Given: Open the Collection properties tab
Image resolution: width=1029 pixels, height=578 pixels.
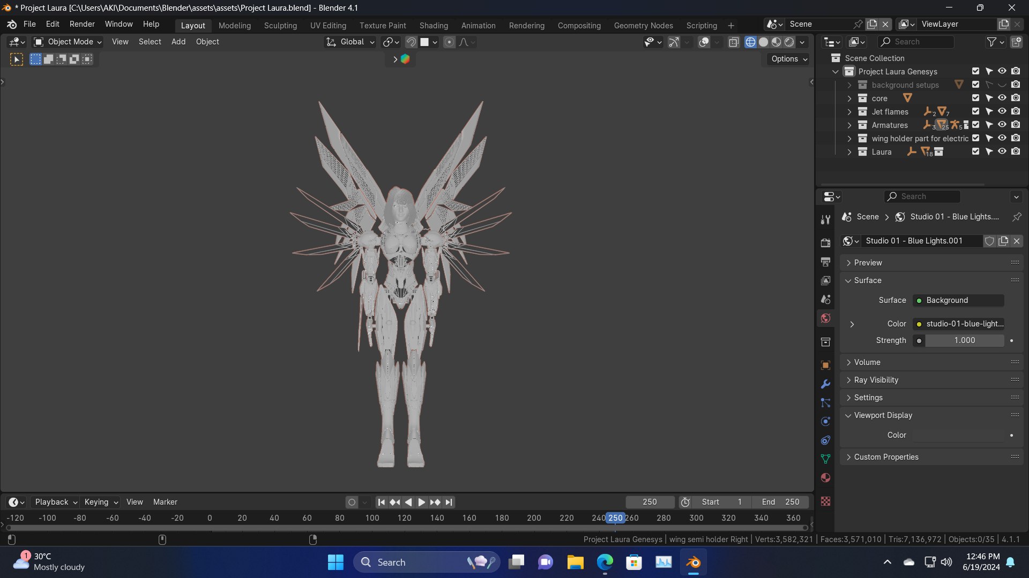Looking at the screenshot, I should coord(825,341).
